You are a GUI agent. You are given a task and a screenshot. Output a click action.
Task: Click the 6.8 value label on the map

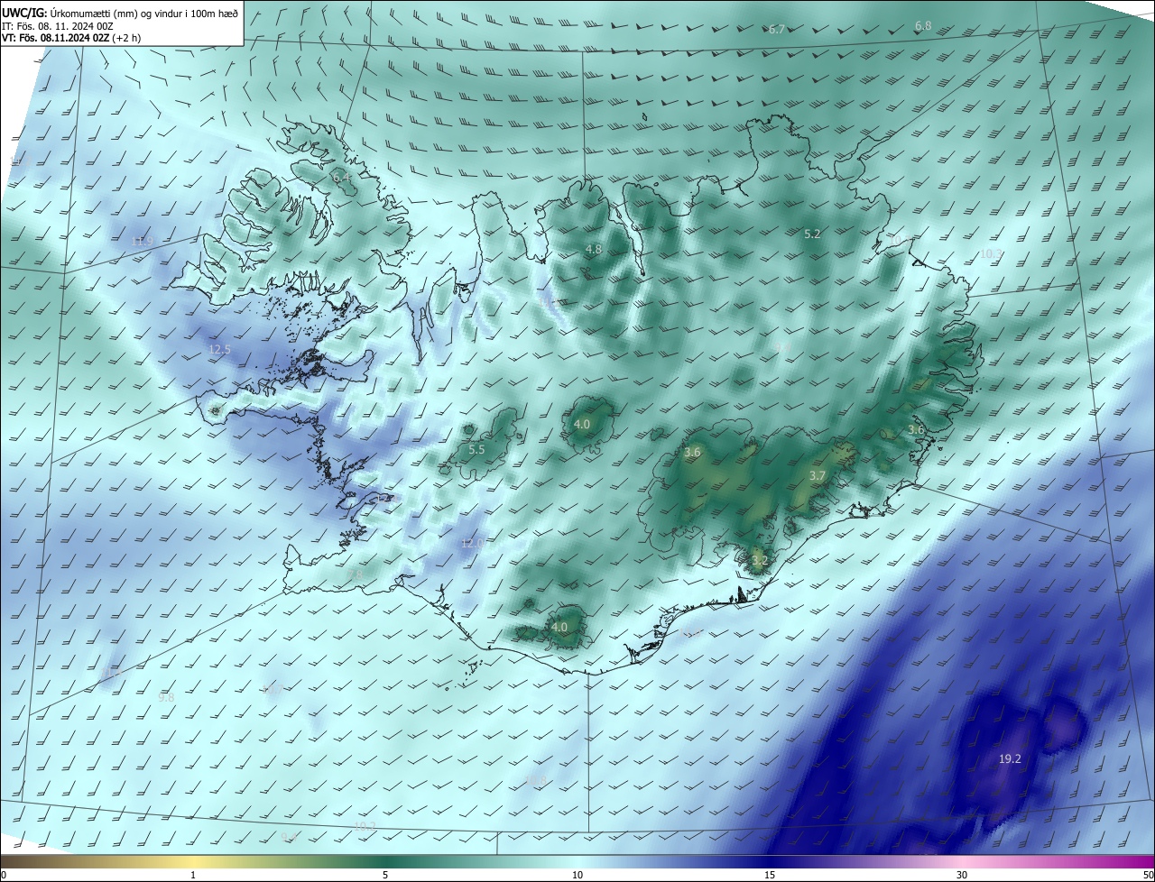(x=923, y=26)
